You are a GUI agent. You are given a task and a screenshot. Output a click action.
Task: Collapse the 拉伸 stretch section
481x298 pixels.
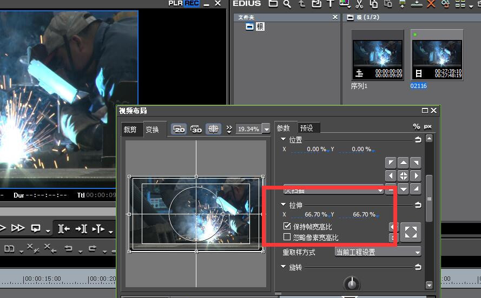(x=284, y=205)
